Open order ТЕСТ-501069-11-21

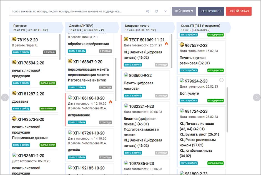[x=147, y=40]
